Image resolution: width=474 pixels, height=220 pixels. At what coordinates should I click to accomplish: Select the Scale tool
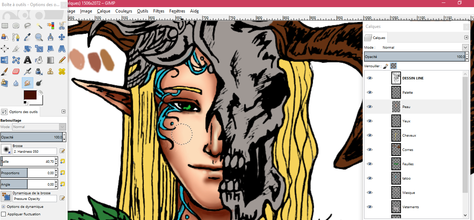click(x=39, y=49)
